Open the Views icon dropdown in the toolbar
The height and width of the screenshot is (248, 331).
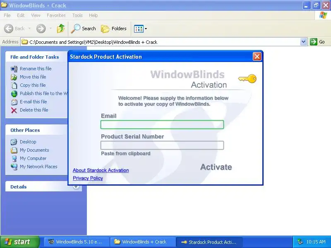140,29
